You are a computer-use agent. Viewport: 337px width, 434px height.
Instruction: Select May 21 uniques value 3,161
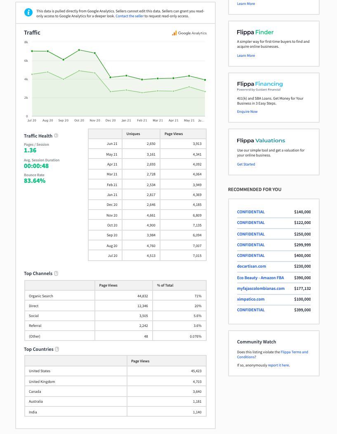tap(151, 154)
